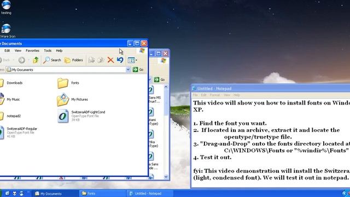350x197 pixels.
Task: Close the fonts window
Action: click(x=165, y=54)
